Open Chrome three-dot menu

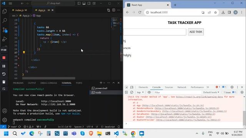[242, 12]
